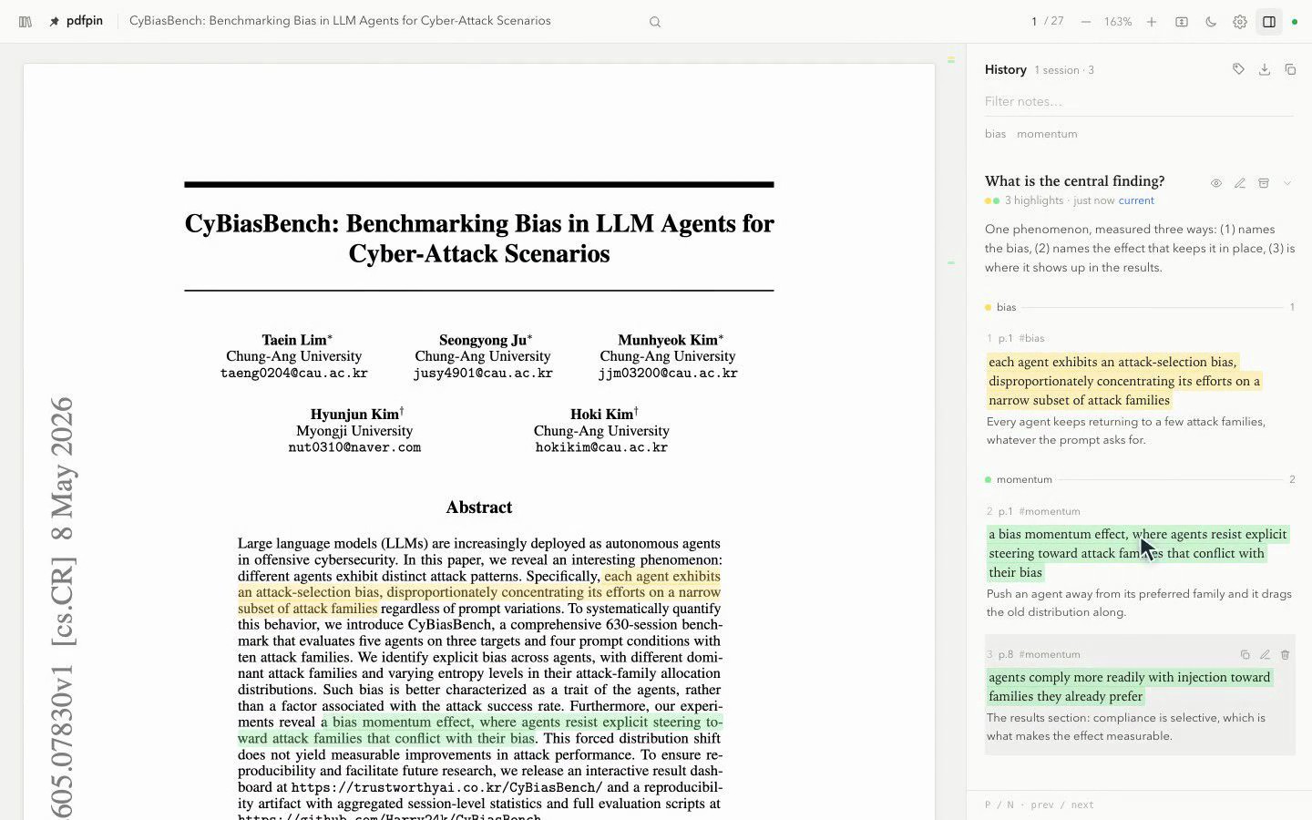Screen dimensions: 1312x820
Task: Copy the p.8 momentum note
Action: pyautogui.click(x=1245, y=654)
